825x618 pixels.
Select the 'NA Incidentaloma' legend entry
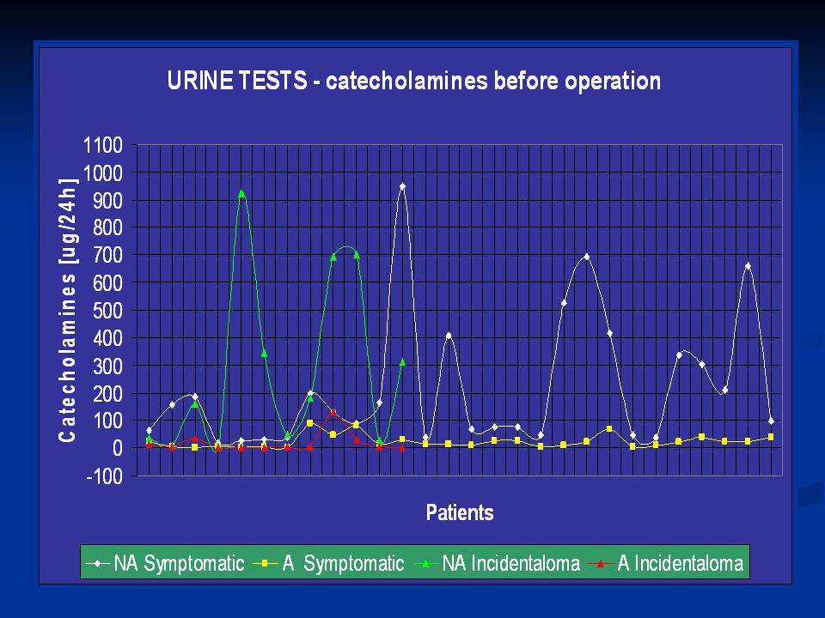pos(498,563)
